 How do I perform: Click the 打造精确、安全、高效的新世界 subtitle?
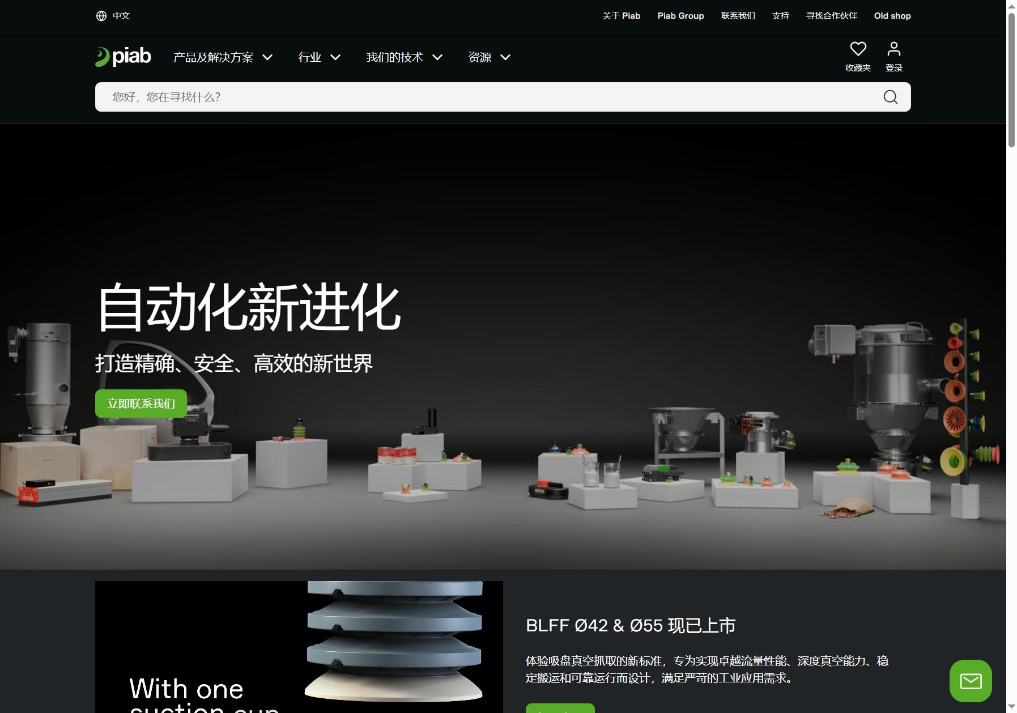[234, 363]
